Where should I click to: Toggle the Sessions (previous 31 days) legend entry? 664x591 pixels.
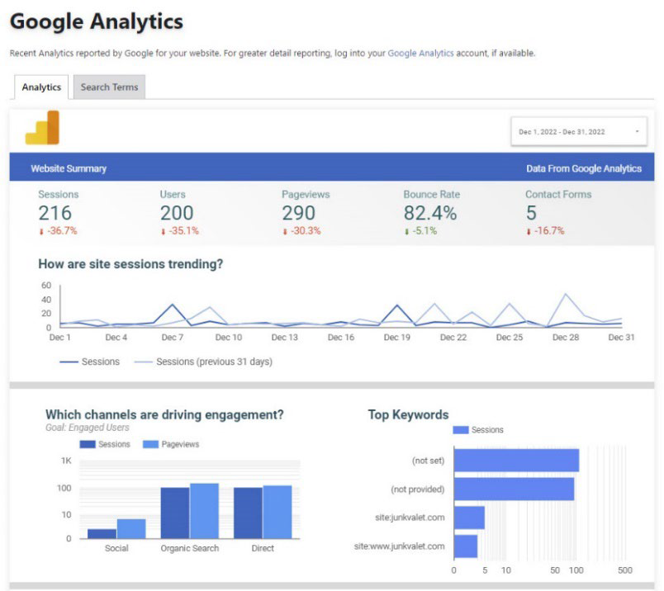(x=203, y=362)
